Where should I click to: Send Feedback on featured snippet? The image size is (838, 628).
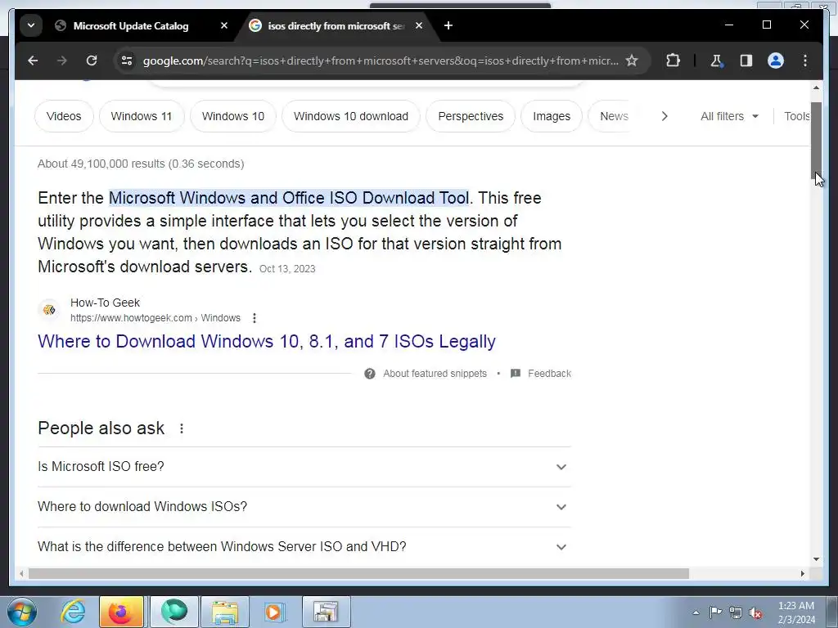coord(541,374)
